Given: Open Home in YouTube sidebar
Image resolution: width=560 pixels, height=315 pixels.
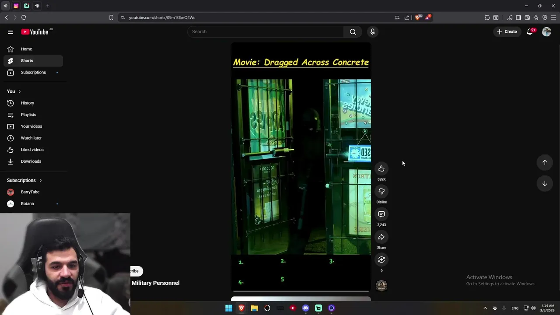Looking at the screenshot, I should point(33,49).
